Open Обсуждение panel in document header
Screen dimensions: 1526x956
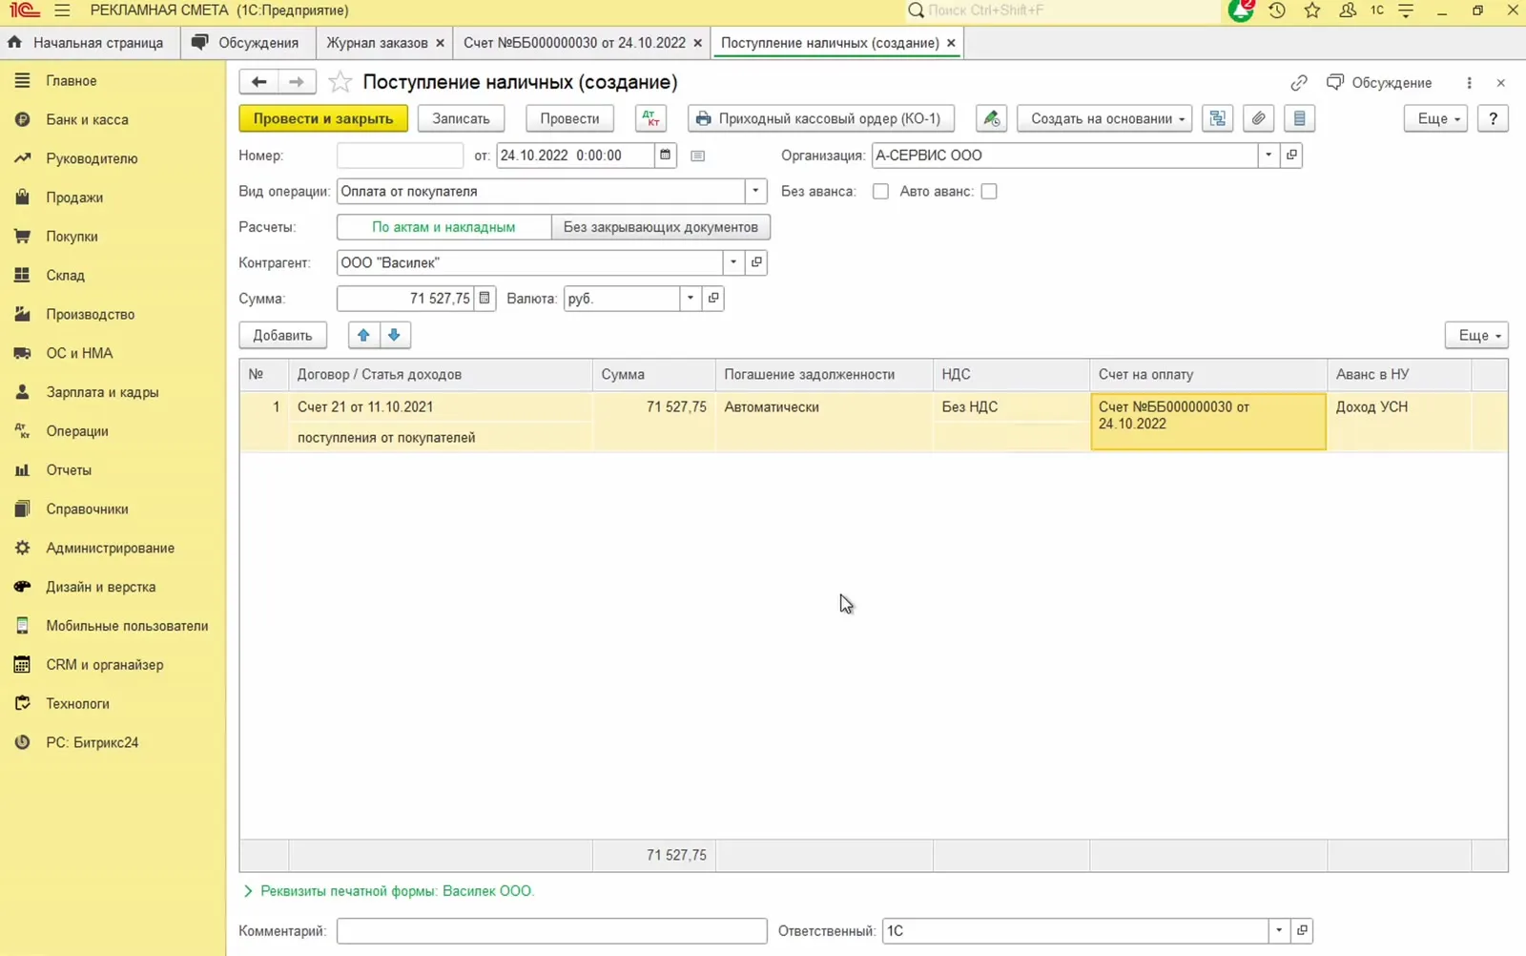coord(1379,83)
